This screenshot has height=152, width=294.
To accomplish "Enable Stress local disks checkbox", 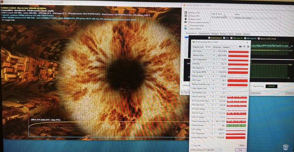I will coord(189,26).
